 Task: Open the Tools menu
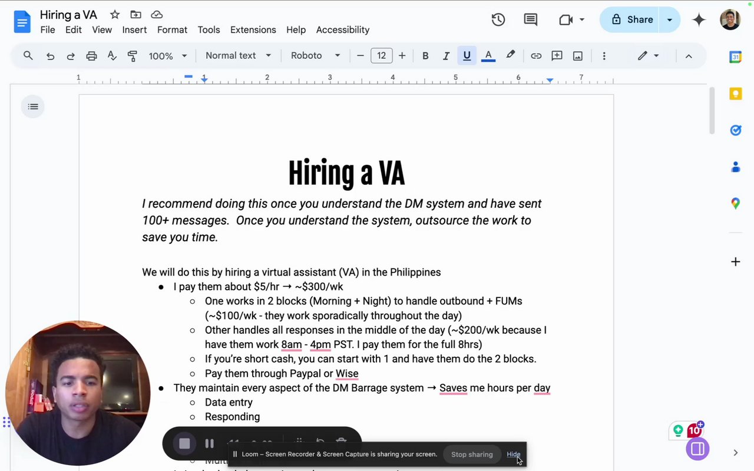[209, 30]
